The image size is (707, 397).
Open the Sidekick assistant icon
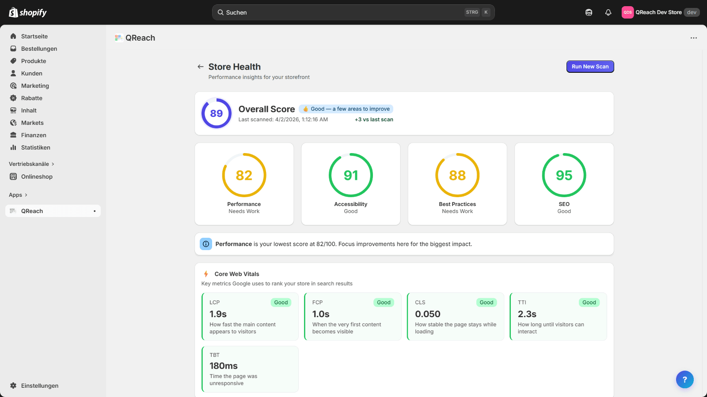[589, 12]
